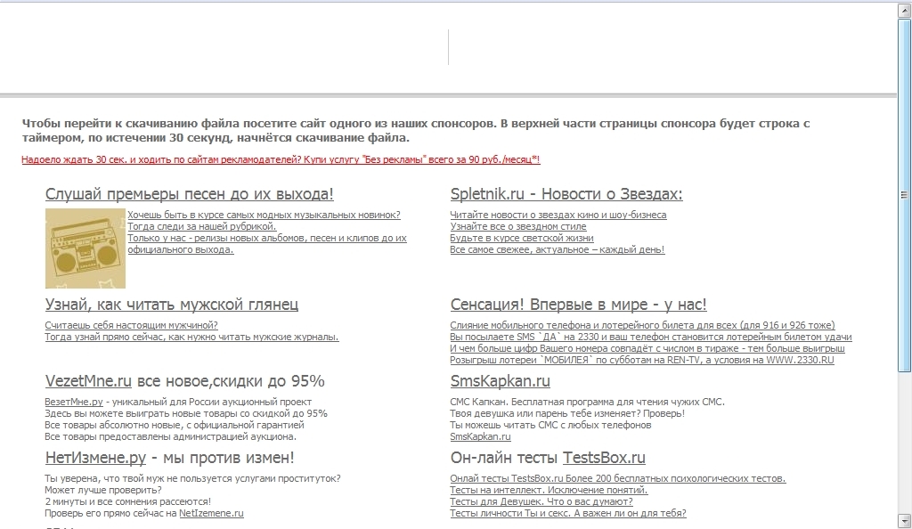Click text 'Ты уверена, что твой муж не пользуется'
Viewport: 912px width, 529px height.
[x=192, y=478]
